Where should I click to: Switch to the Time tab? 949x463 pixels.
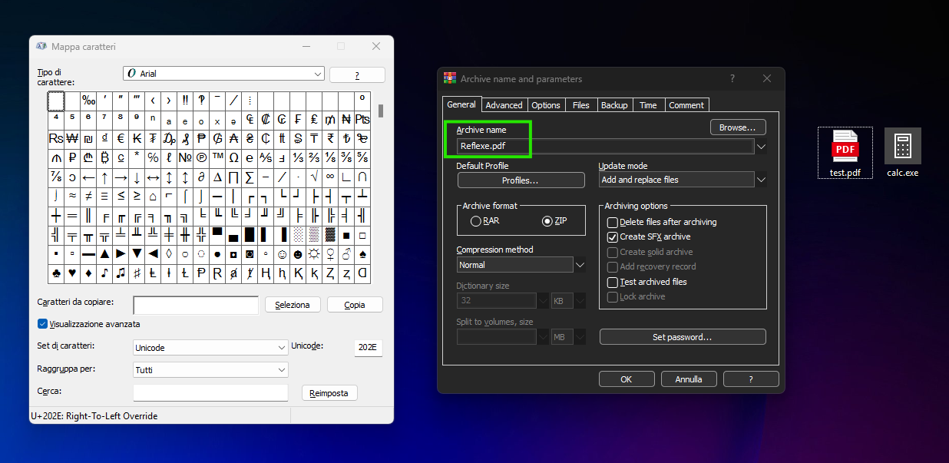[x=648, y=105]
